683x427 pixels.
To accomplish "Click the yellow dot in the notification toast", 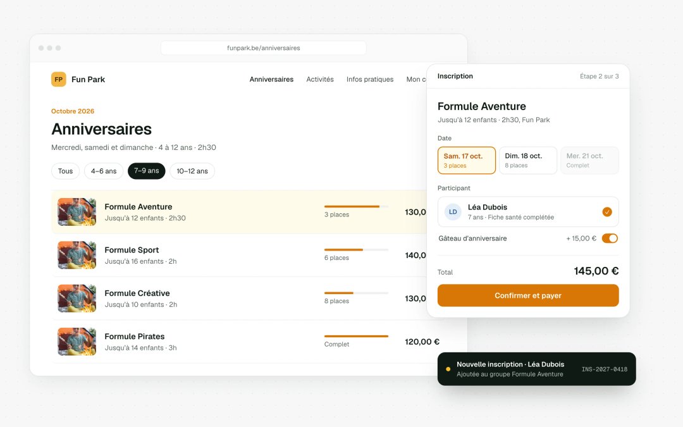I will click(x=448, y=369).
